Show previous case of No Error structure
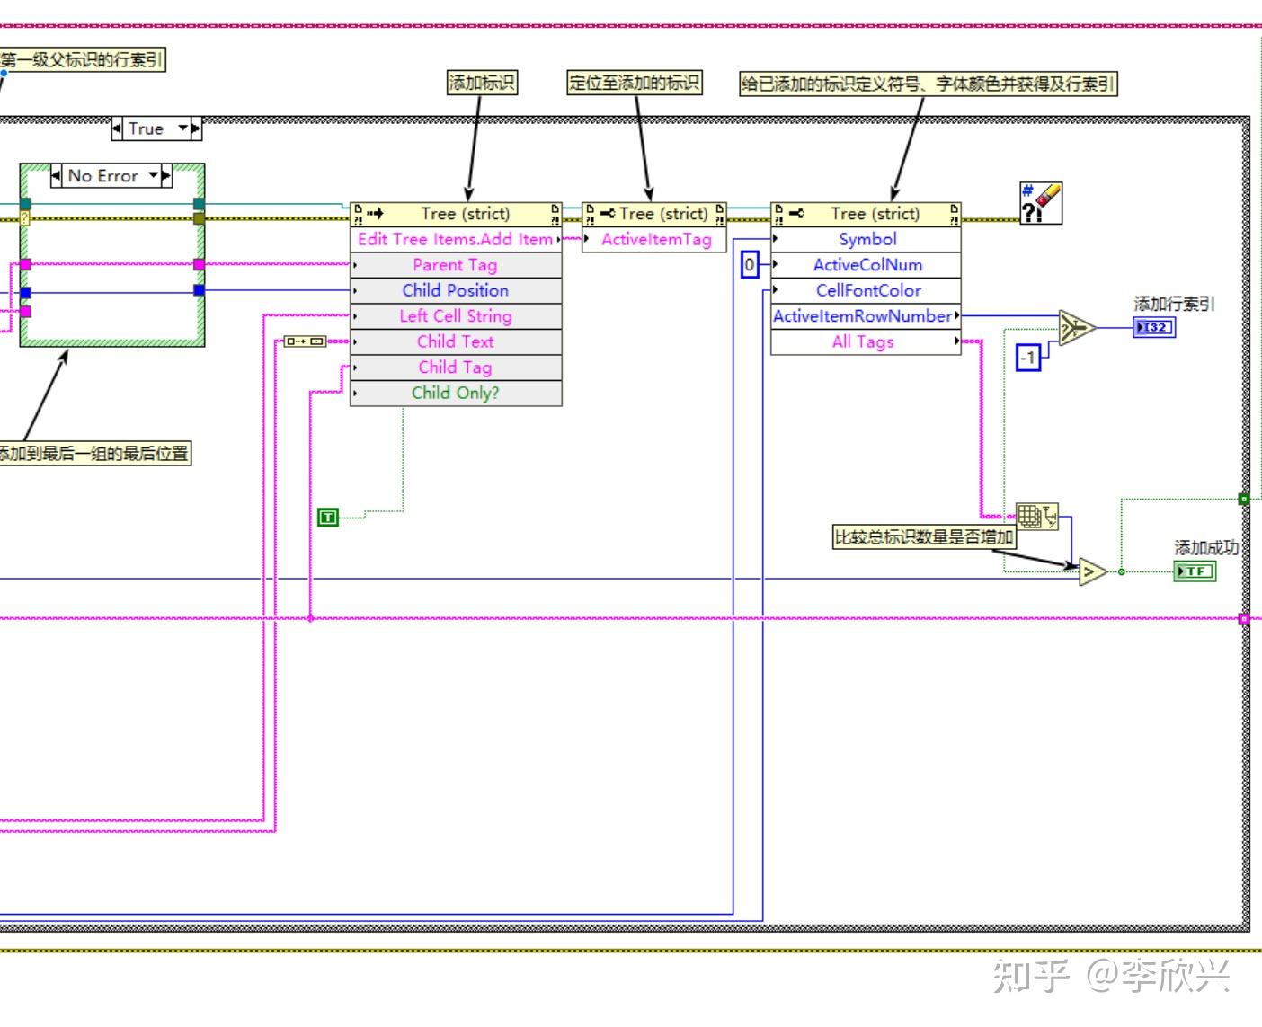Image resolution: width=1262 pixels, height=1027 pixels. pos(57,176)
